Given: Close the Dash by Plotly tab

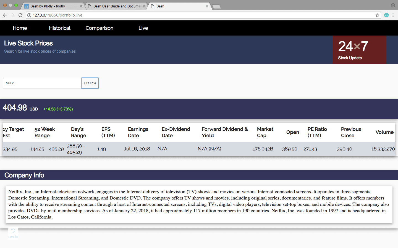Looking at the screenshot, I should coord(81,6).
